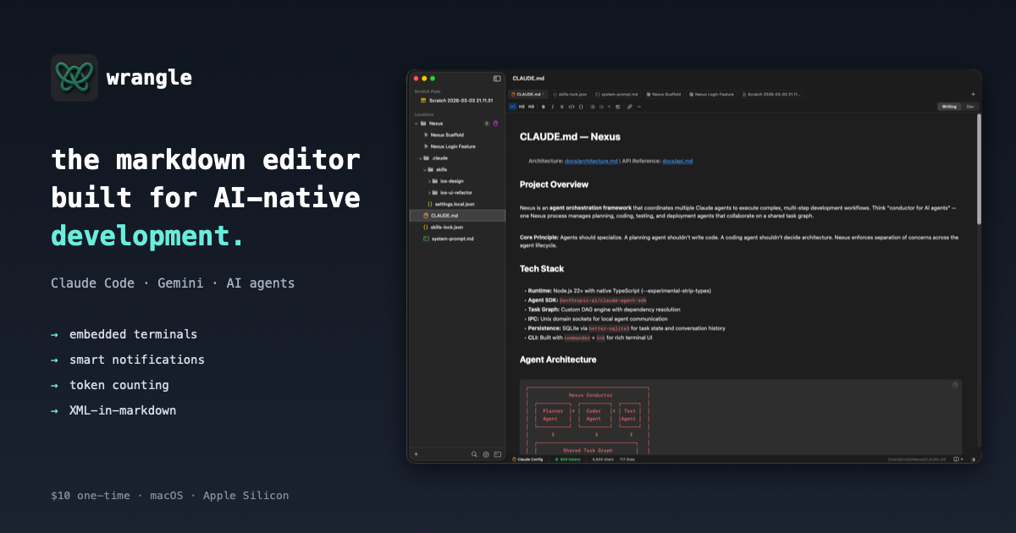The width and height of the screenshot is (1016, 533).
Task: Click the 117 lines status entry
Action: [x=627, y=459]
